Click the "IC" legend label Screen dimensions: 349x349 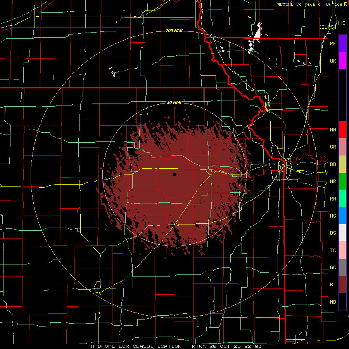pos(333,251)
